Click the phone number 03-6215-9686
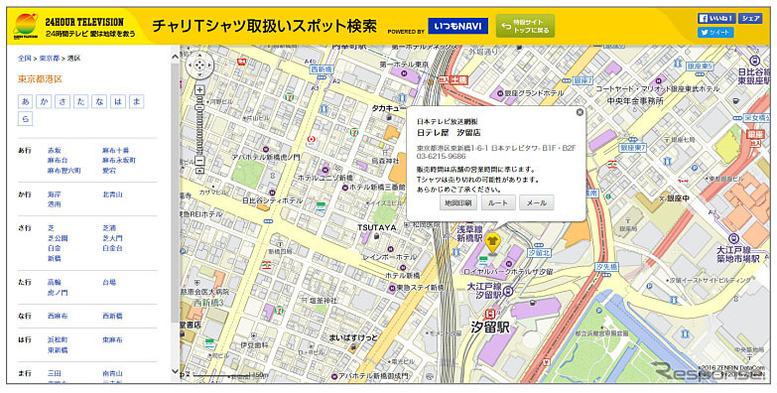This screenshot has width=777, height=393. coord(442,156)
